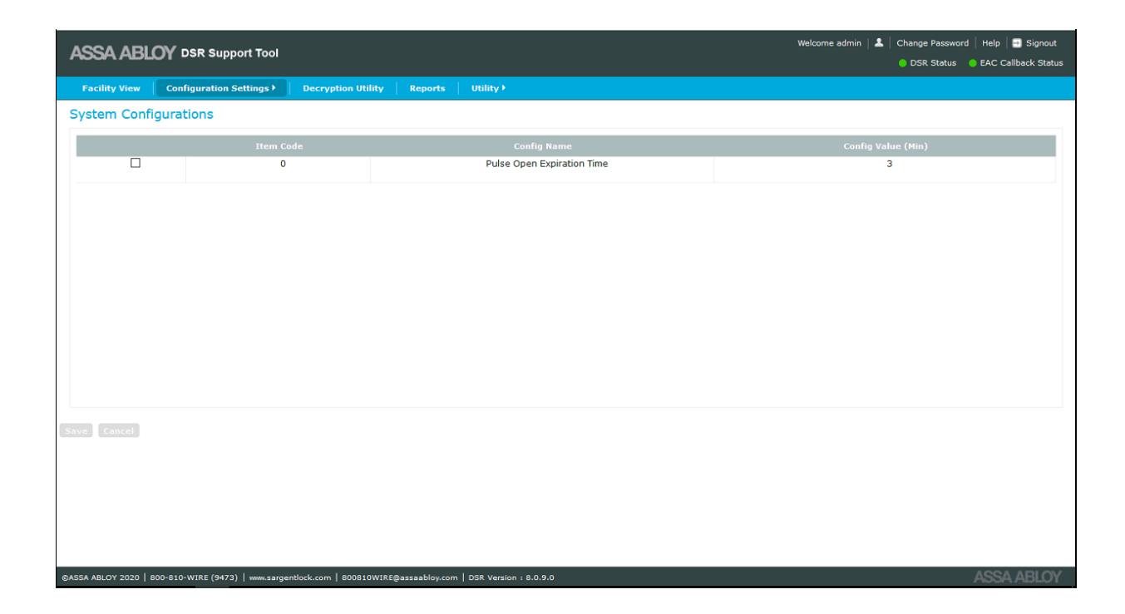Viewport: 1125px width, 614px height.
Task: Click the user profile icon
Action: pyautogui.click(x=880, y=43)
